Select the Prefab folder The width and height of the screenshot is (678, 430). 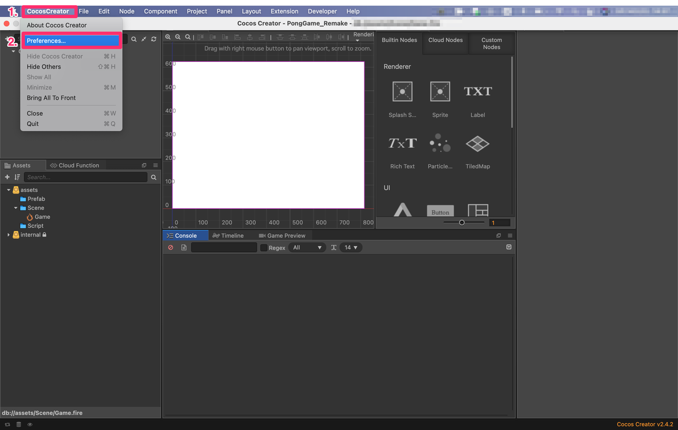tap(32, 199)
